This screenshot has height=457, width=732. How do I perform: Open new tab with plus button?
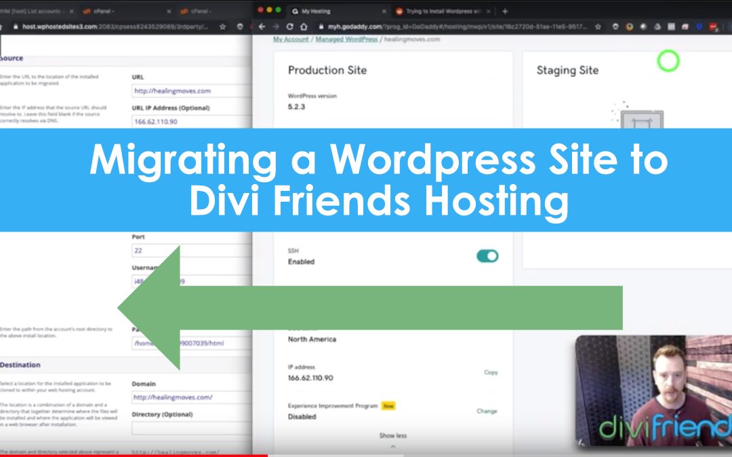click(505, 12)
